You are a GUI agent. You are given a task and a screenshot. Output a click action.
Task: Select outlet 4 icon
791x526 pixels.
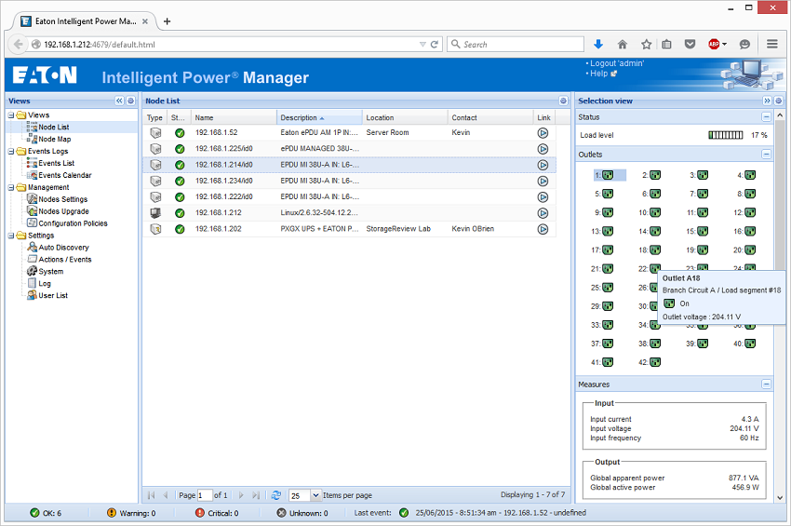[750, 175]
